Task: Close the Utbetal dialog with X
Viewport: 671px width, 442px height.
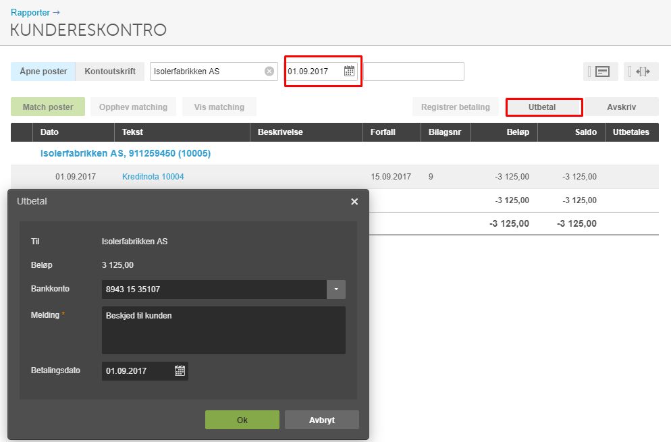Action: (354, 202)
